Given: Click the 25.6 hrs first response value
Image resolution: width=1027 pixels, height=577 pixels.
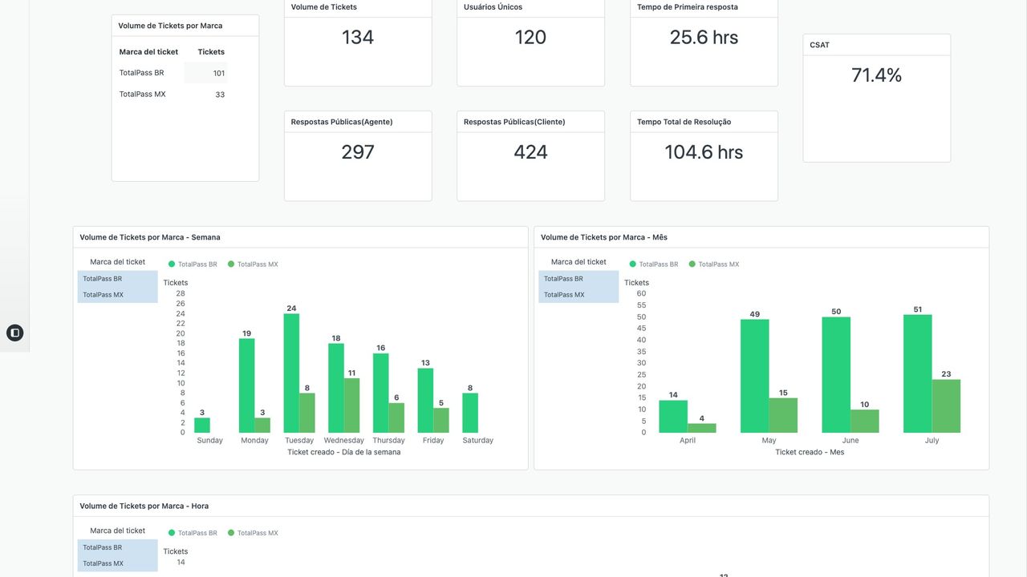Looking at the screenshot, I should (x=704, y=38).
